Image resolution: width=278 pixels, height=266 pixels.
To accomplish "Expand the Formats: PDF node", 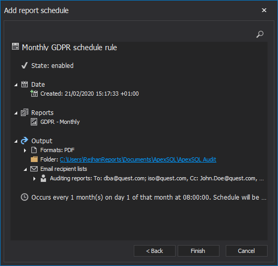I will pos(25,151).
